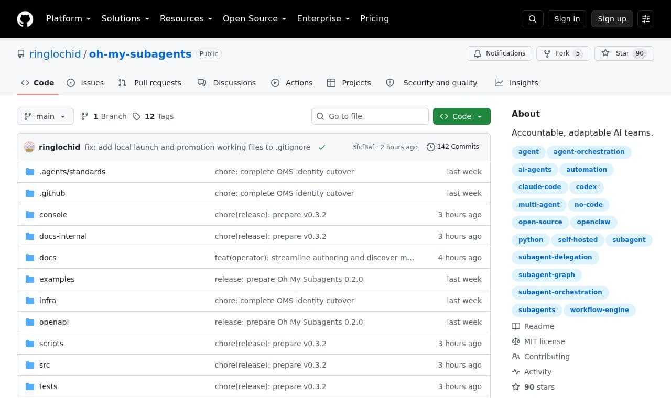
Task: Open appearance settings icon beside Sign up
Action: (646, 19)
